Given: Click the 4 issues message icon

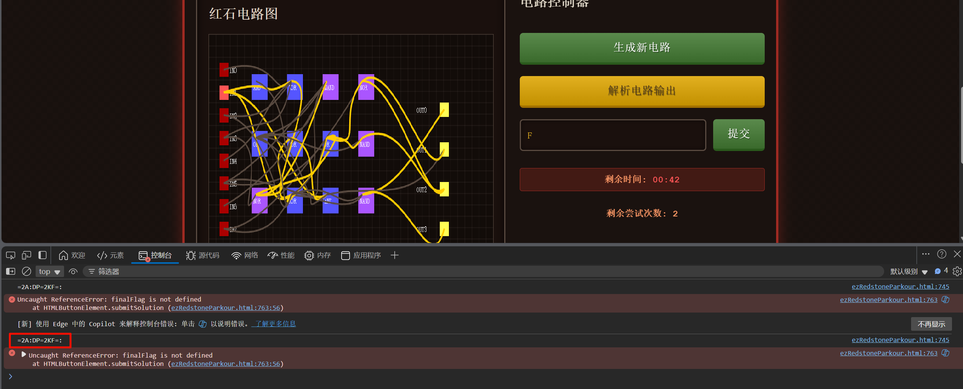Looking at the screenshot, I should tap(941, 271).
